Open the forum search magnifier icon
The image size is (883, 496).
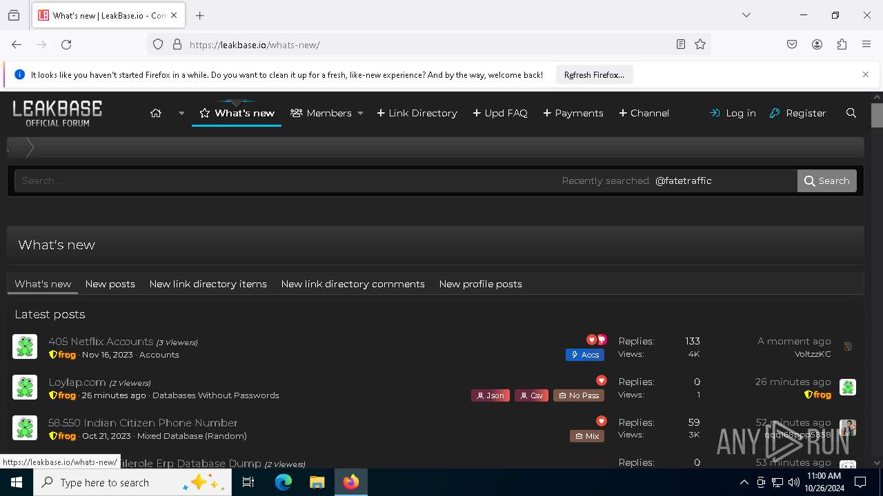click(x=851, y=113)
